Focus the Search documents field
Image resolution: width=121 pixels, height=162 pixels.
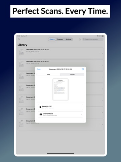93,39
